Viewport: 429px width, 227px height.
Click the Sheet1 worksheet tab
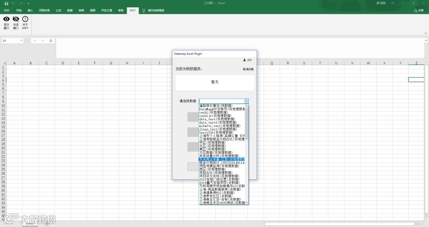click(x=29, y=223)
